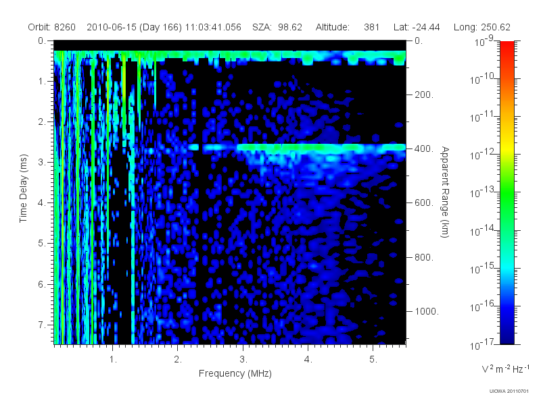Click the time delay tick label '1.'
The width and height of the screenshot is (541, 405).
[42, 81]
